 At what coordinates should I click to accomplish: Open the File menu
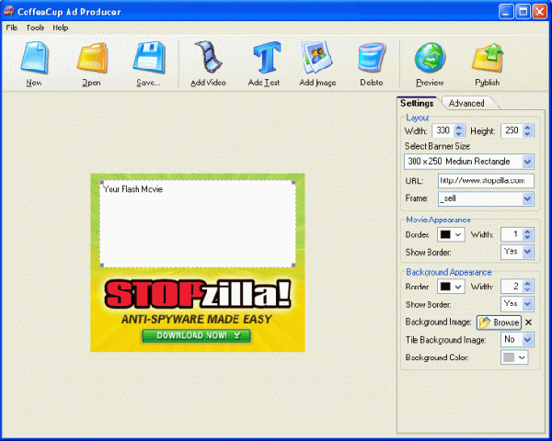(x=11, y=28)
